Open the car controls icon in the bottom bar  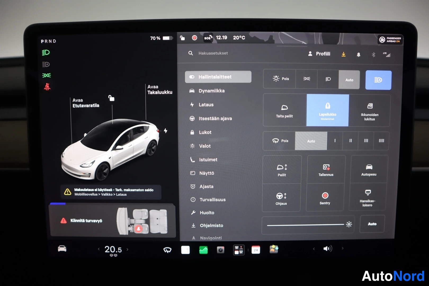(x=62, y=248)
